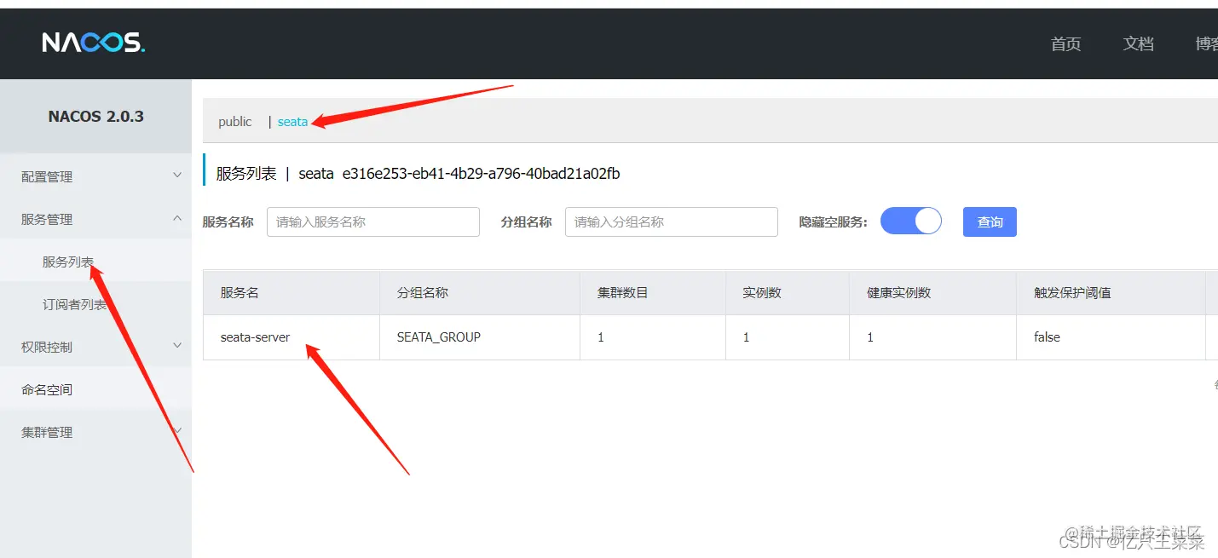Open the 首页 nav link
The width and height of the screenshot is (1218, 558).
(x=1065, y=43)
